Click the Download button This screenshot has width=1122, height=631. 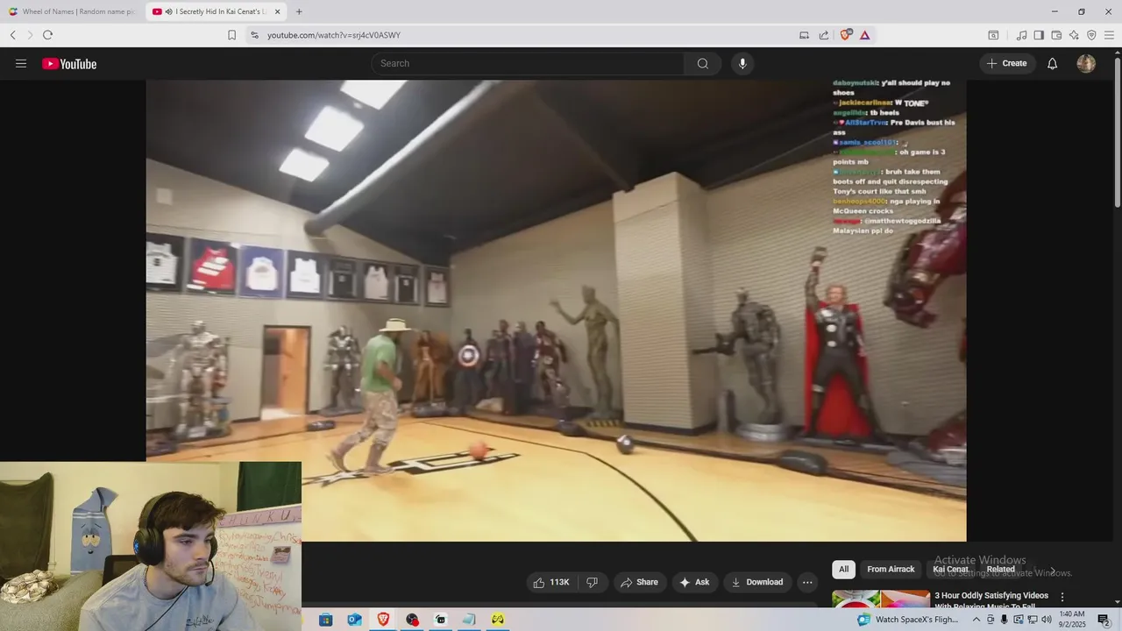pos(757,582)
